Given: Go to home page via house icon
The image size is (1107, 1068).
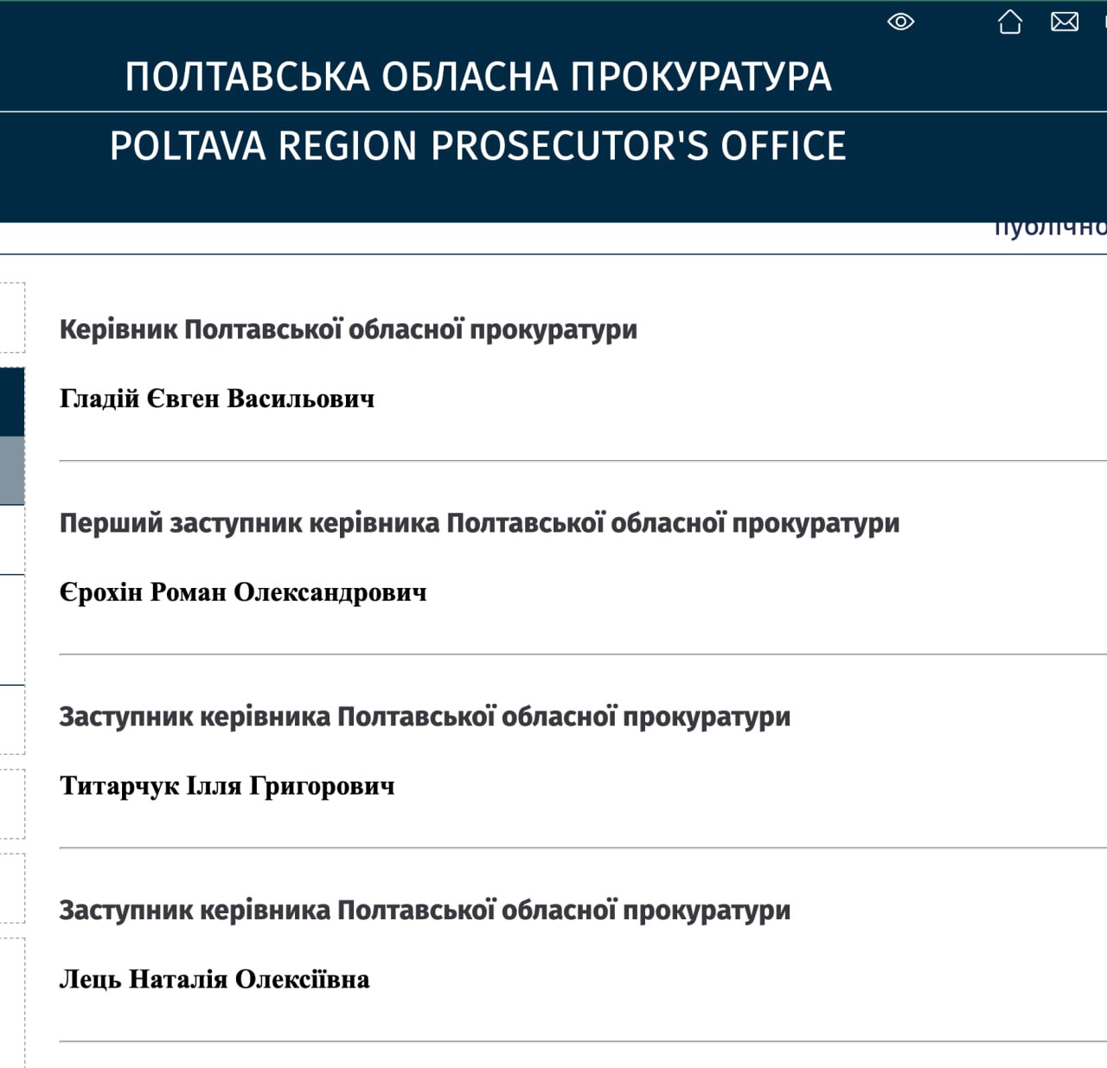Looking at the screenshot, I should click(x=1009, y=22).
